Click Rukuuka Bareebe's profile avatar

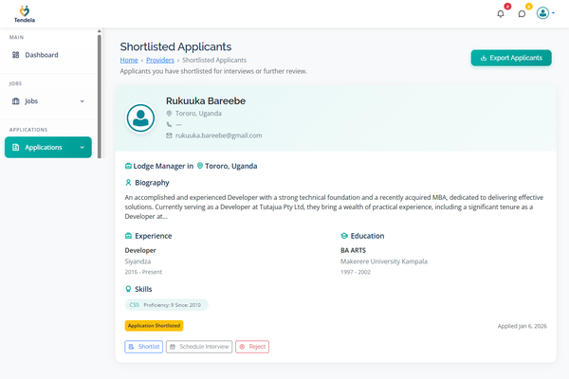point(141,117)
